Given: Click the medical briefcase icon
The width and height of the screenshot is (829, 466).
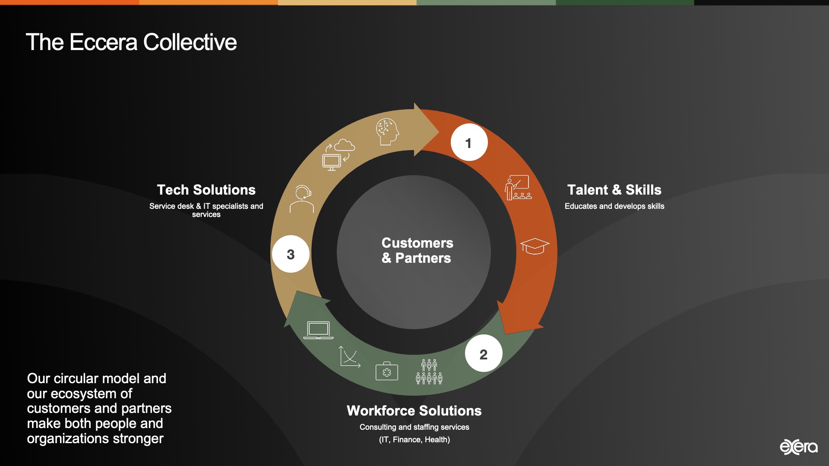Looking at the screenshot, I should [387, 370].
